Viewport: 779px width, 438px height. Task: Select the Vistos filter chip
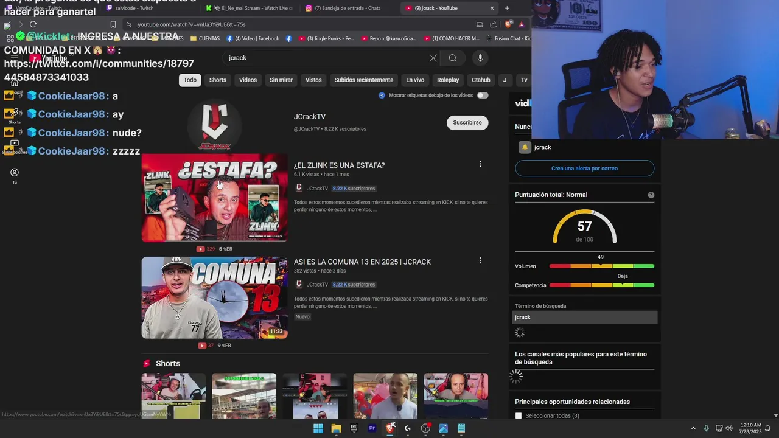click(x=313, y=80)
